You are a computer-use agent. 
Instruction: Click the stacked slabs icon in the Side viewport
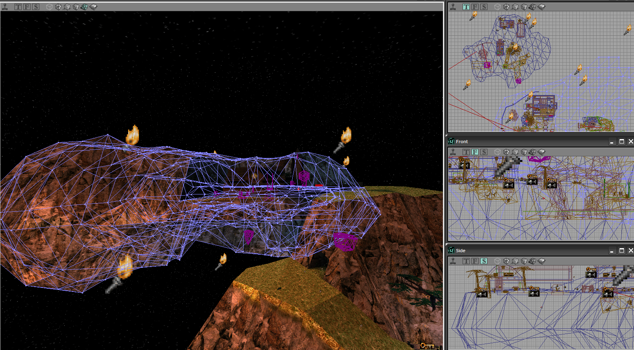(x=542, y=261)
